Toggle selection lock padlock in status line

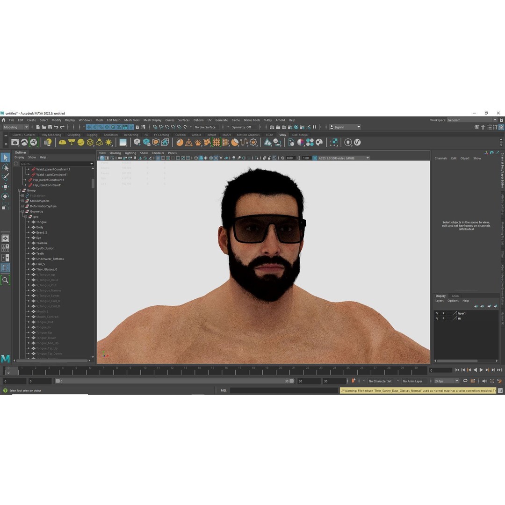[137, 127]
